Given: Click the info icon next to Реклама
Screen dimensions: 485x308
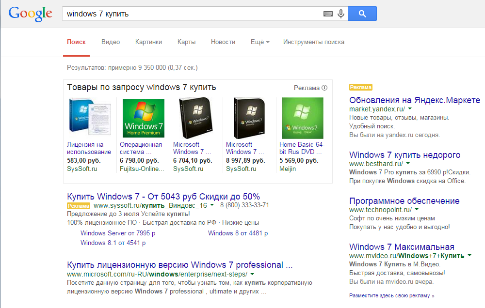Looking at the screenshot, I should (x=324, y=88).
